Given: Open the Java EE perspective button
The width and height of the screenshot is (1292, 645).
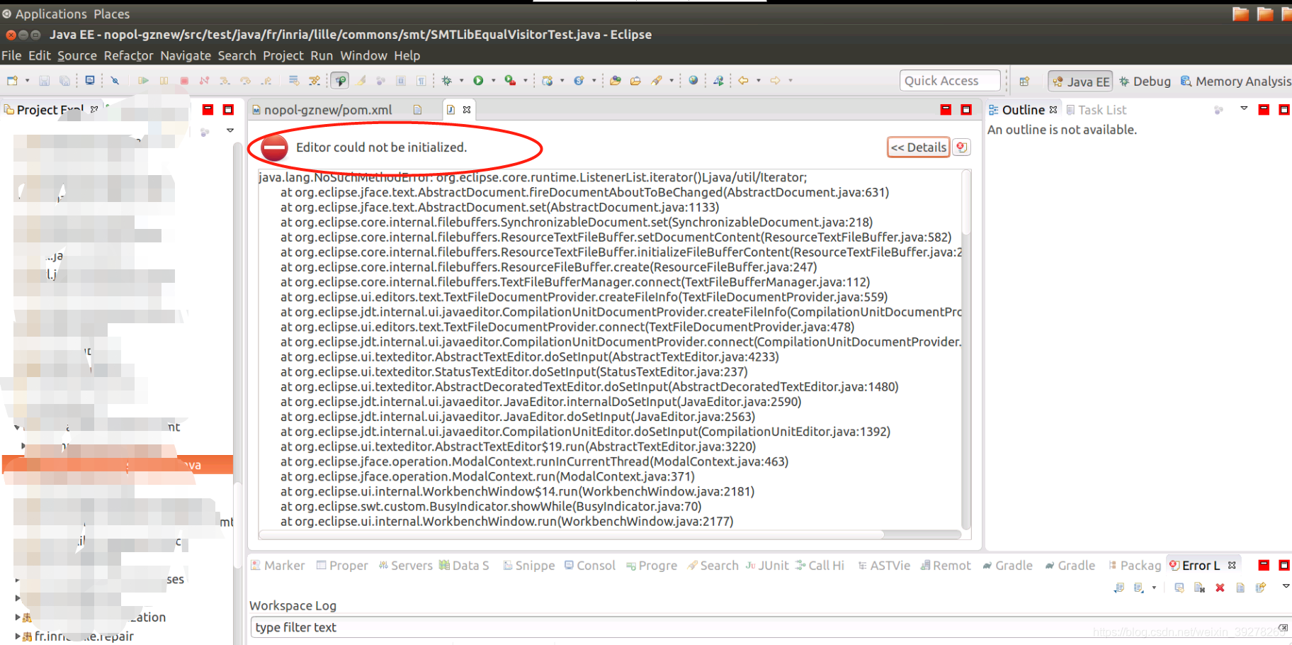Looking at the screenshot, I should (x=1080, y=80).
